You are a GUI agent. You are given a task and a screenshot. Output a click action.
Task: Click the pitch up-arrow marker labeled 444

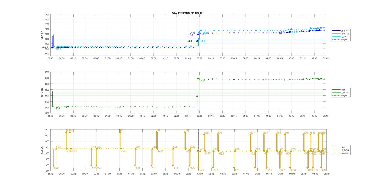tap(198, 78)
